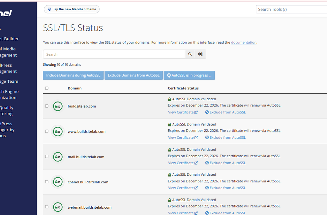Exclude buildsitelab.com from AutoSSL
Image resolution: width=327 pixels, height=215 pixels.
225,112
